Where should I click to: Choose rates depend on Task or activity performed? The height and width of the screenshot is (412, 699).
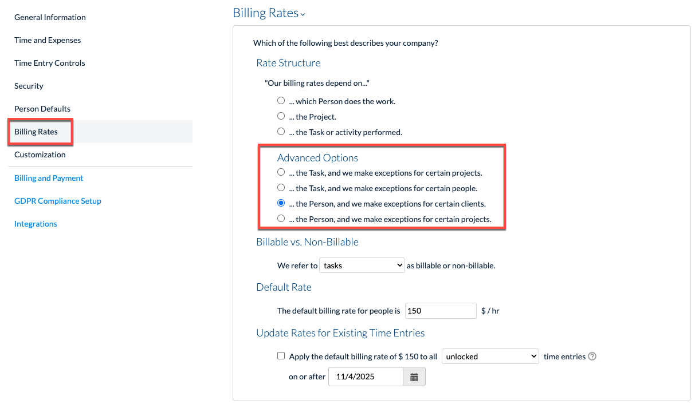281,132
